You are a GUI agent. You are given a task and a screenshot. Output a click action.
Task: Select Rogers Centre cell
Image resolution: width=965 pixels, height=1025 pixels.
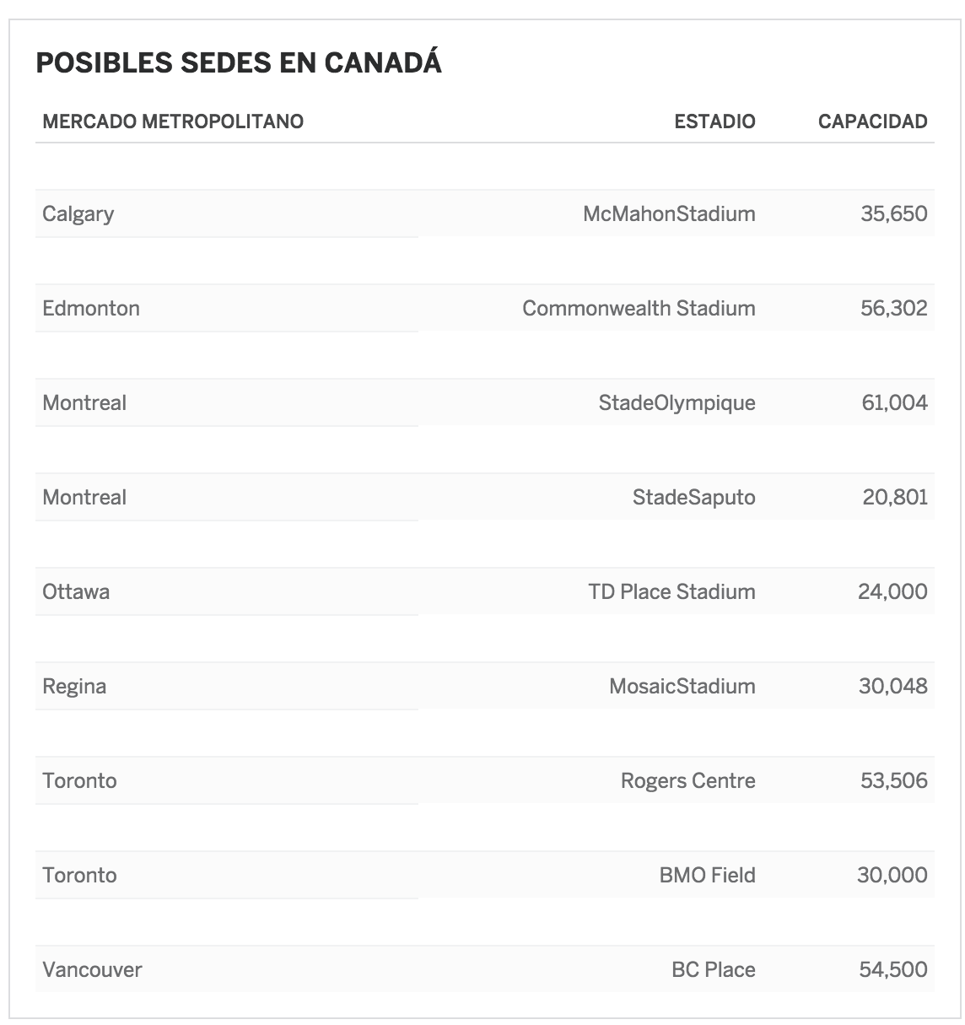(x=687, y=780)
